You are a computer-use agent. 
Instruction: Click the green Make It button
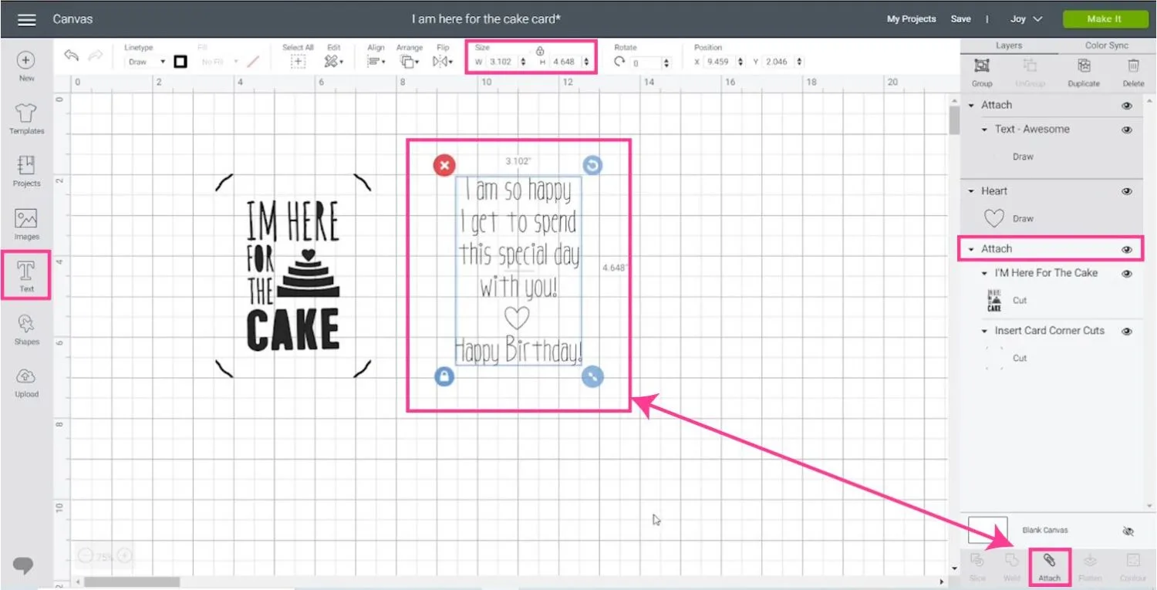[1105, 19]
